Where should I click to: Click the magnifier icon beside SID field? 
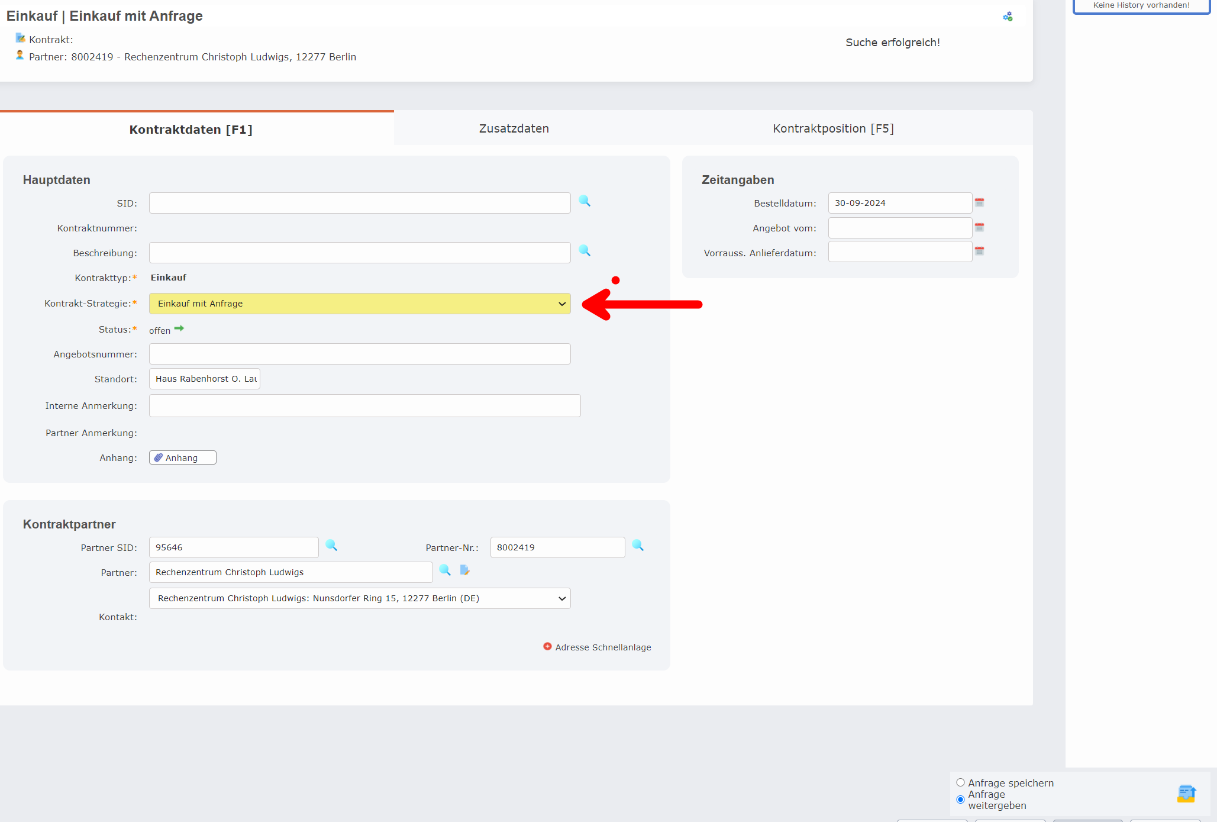pyautogui.click(x=585, y=201)
